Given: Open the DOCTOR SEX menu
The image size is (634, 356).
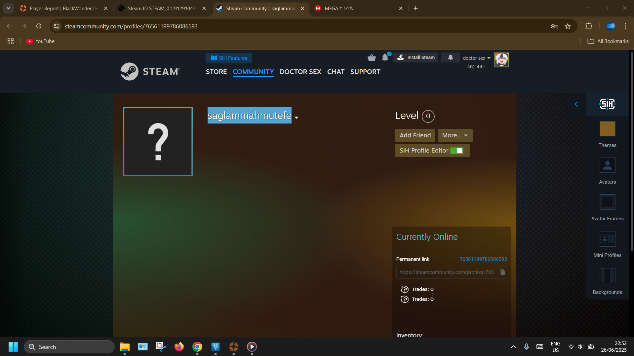Looking at the screenshot, I should click(x=300, y=72).
